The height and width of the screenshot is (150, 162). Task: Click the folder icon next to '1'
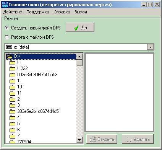click(x=12, y=81)
